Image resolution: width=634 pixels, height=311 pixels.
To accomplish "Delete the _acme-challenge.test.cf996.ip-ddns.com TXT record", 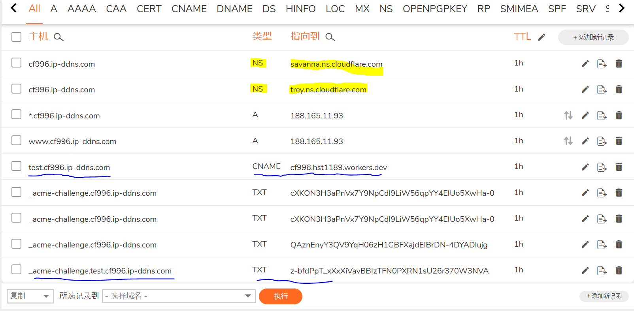I will 619,270.
